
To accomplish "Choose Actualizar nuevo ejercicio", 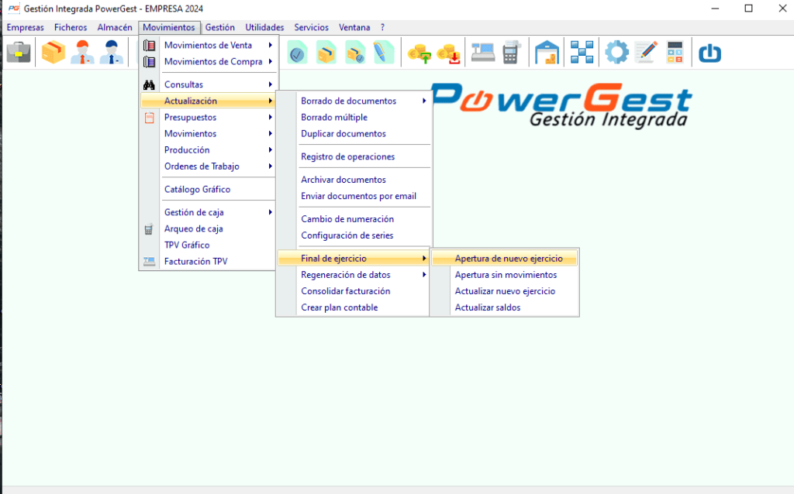I will 504,290.
